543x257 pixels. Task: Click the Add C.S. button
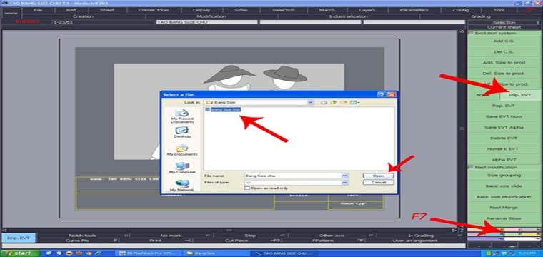tap(504, 41)
